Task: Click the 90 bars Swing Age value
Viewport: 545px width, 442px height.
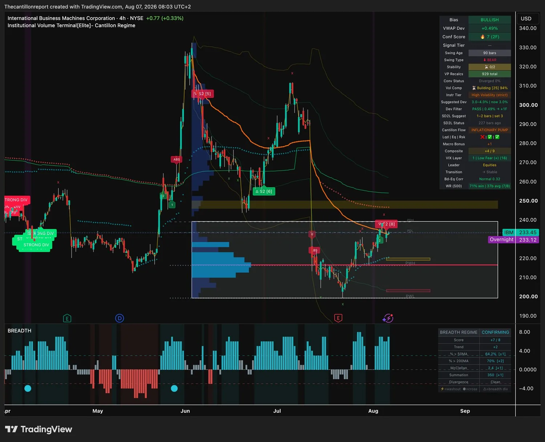Action: click(489, 53)
